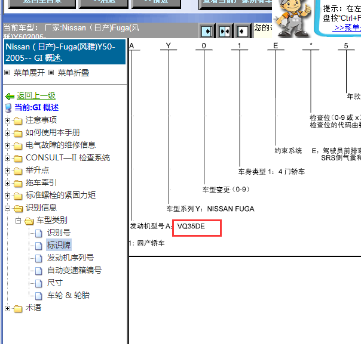The width and height of the screenshot is (361, 344).
Task: Open the 尺寸 page
Action: 55,283
